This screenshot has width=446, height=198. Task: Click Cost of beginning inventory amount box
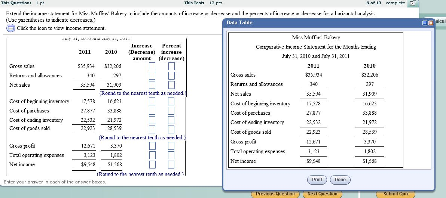coord(152,101)
